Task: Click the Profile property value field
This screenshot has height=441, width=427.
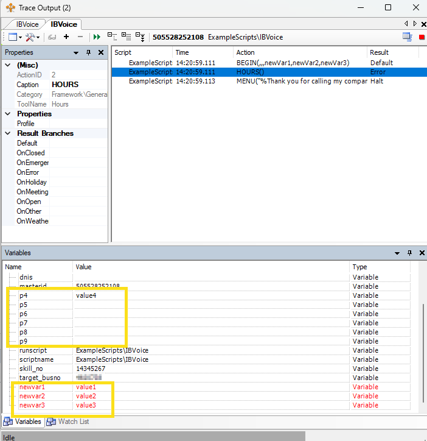Action: (x=79, y=124)
